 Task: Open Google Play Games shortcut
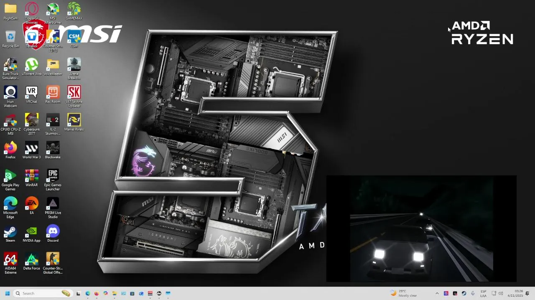[10, 180]
